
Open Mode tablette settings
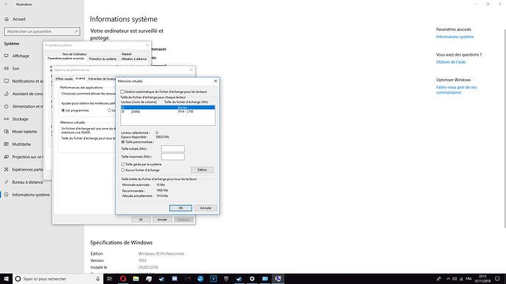[24, 131]
